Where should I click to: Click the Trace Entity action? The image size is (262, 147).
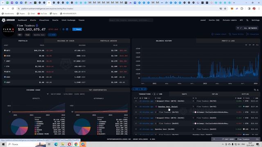pos(236,34)
